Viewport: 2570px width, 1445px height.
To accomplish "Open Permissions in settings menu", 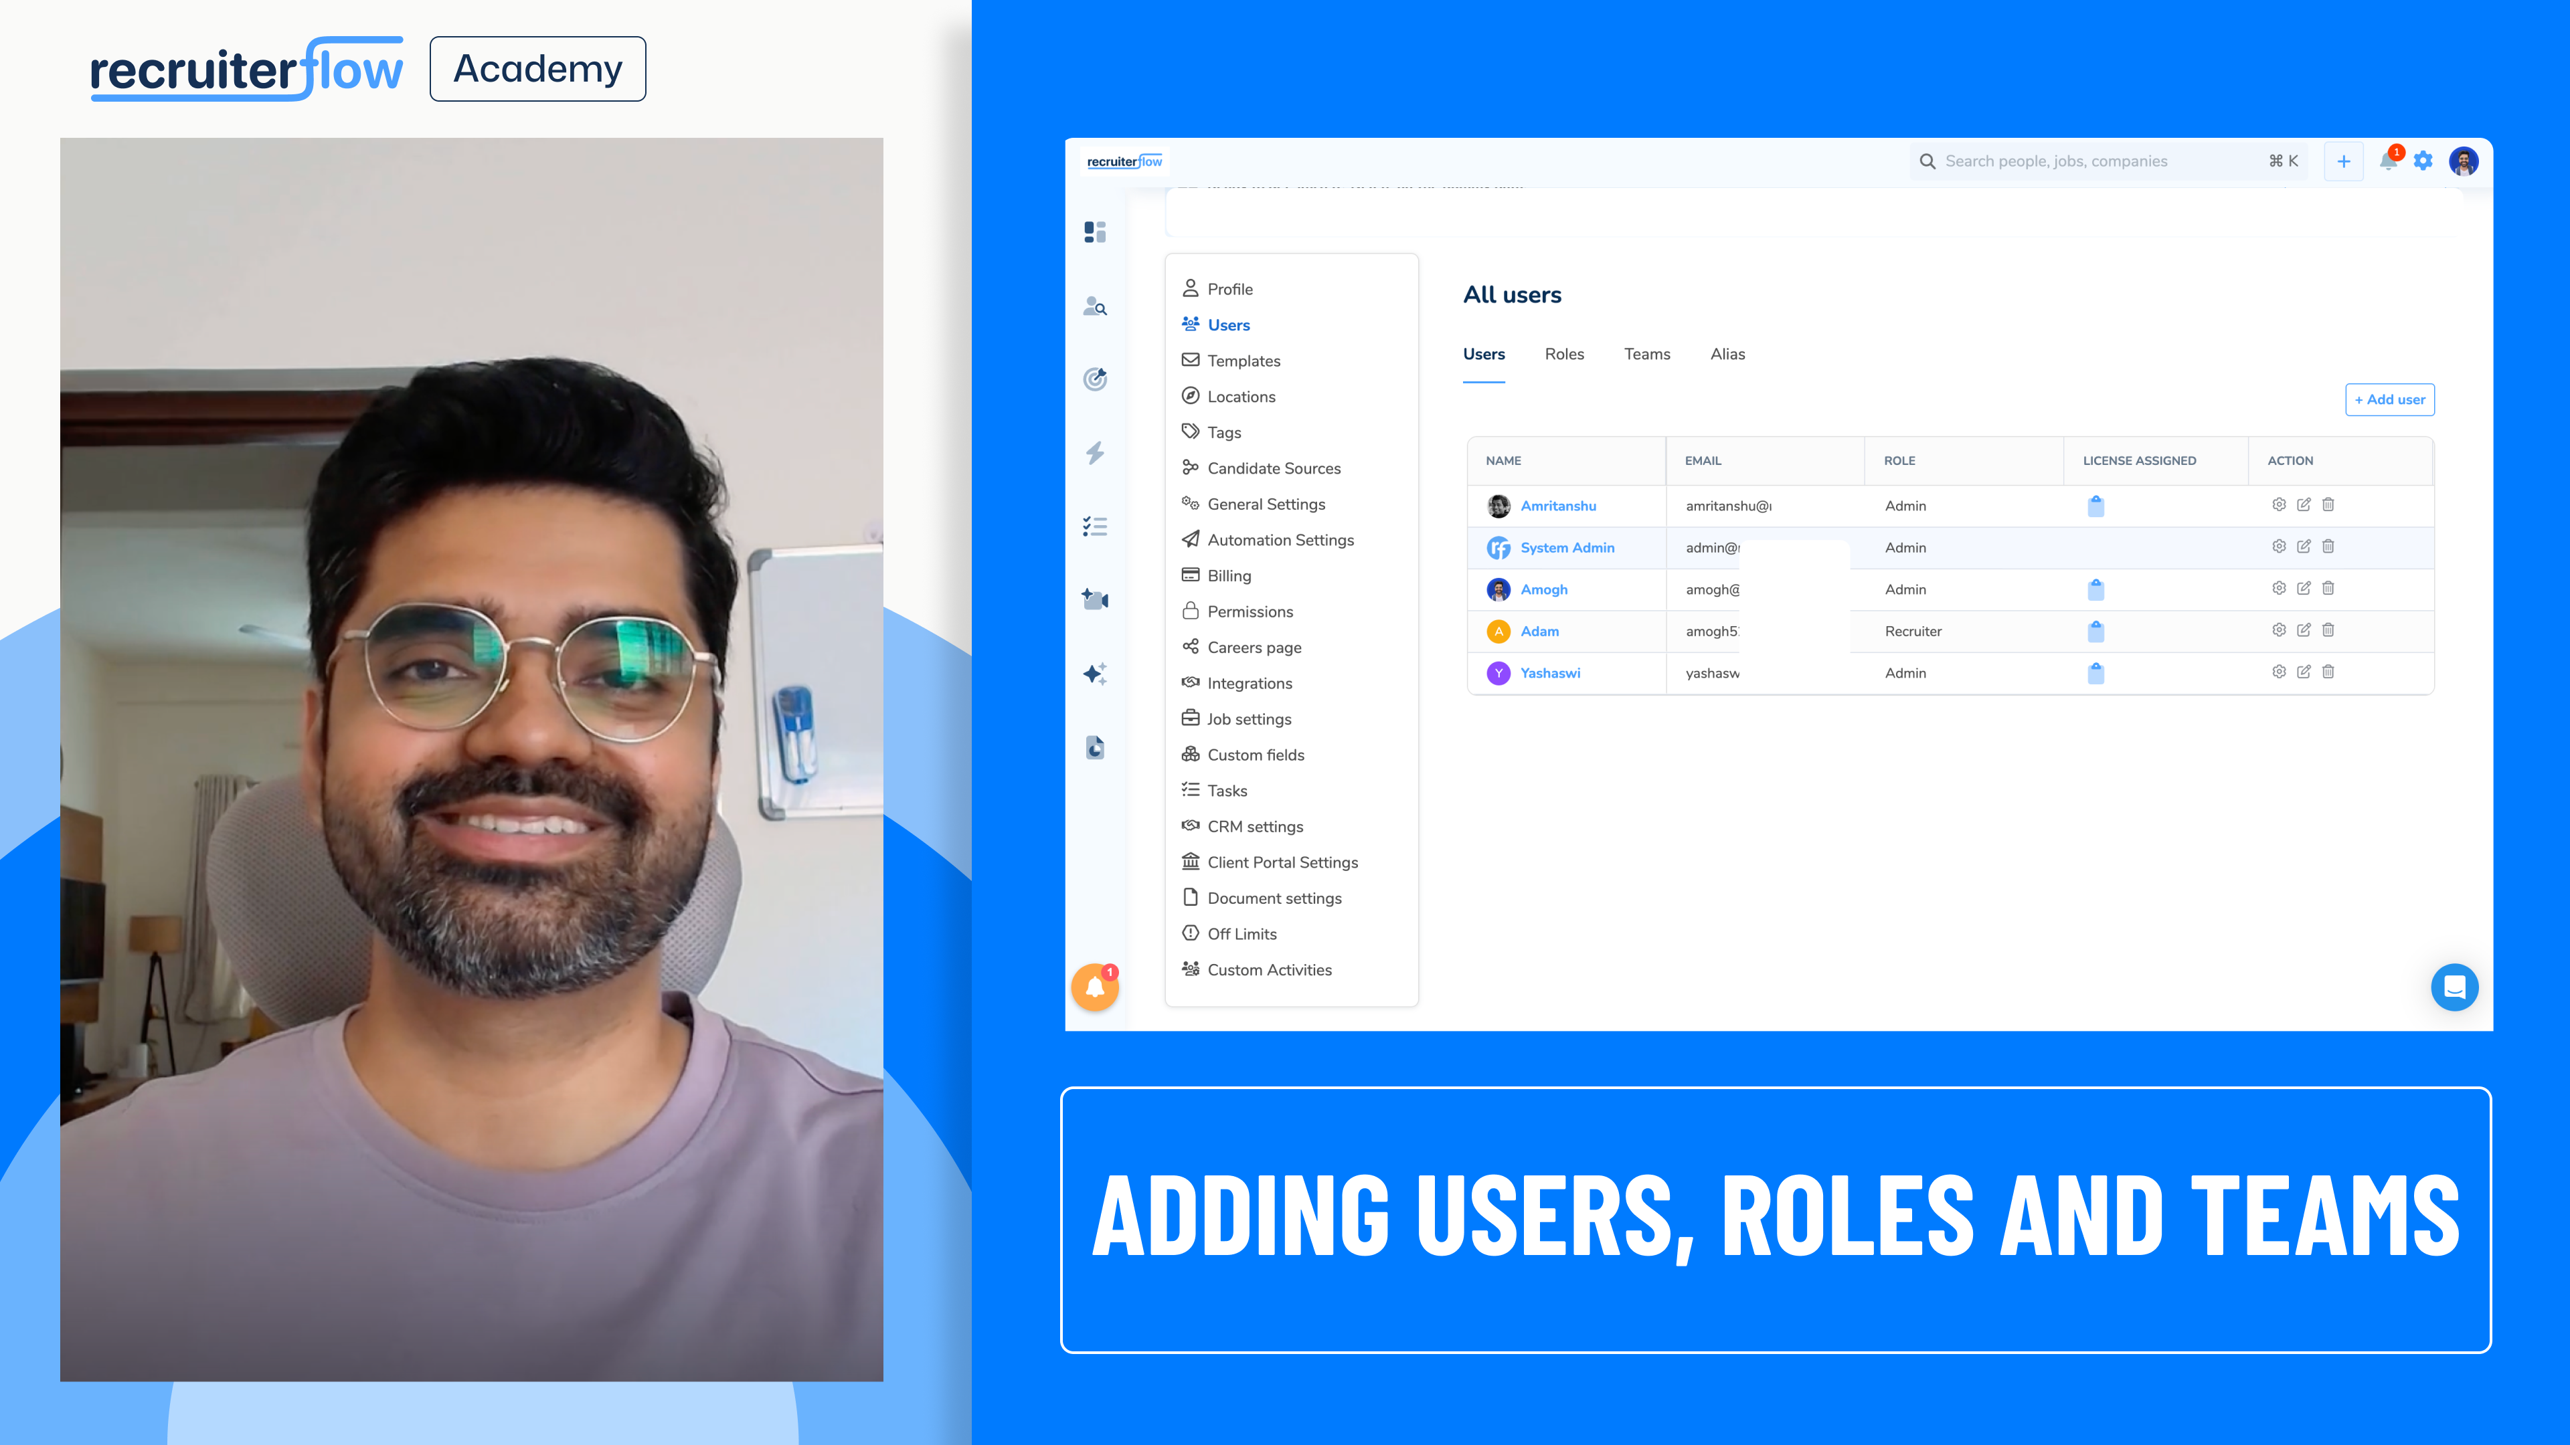I will coord(1249,611).
